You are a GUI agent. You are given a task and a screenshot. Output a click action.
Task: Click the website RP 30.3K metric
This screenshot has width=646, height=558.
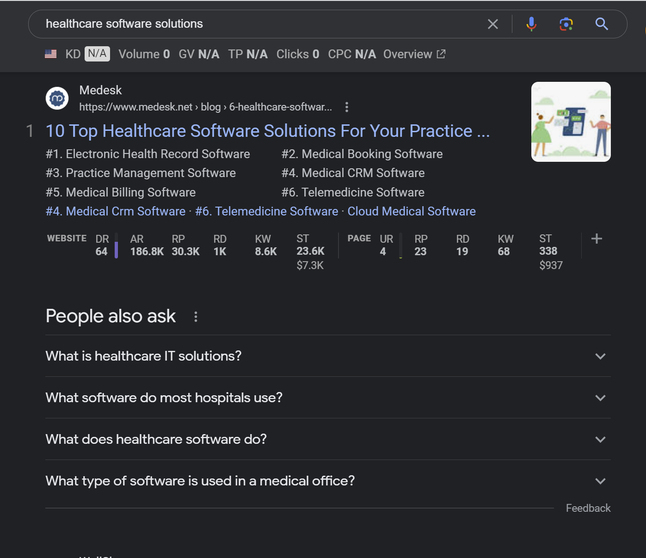[x=186, y=245]
